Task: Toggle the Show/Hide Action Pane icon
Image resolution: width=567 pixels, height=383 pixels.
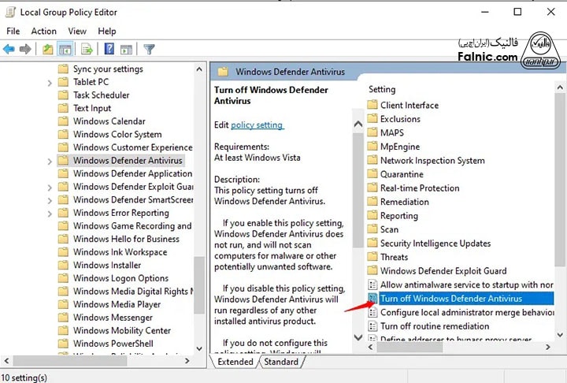Action: tap(126, 49)
